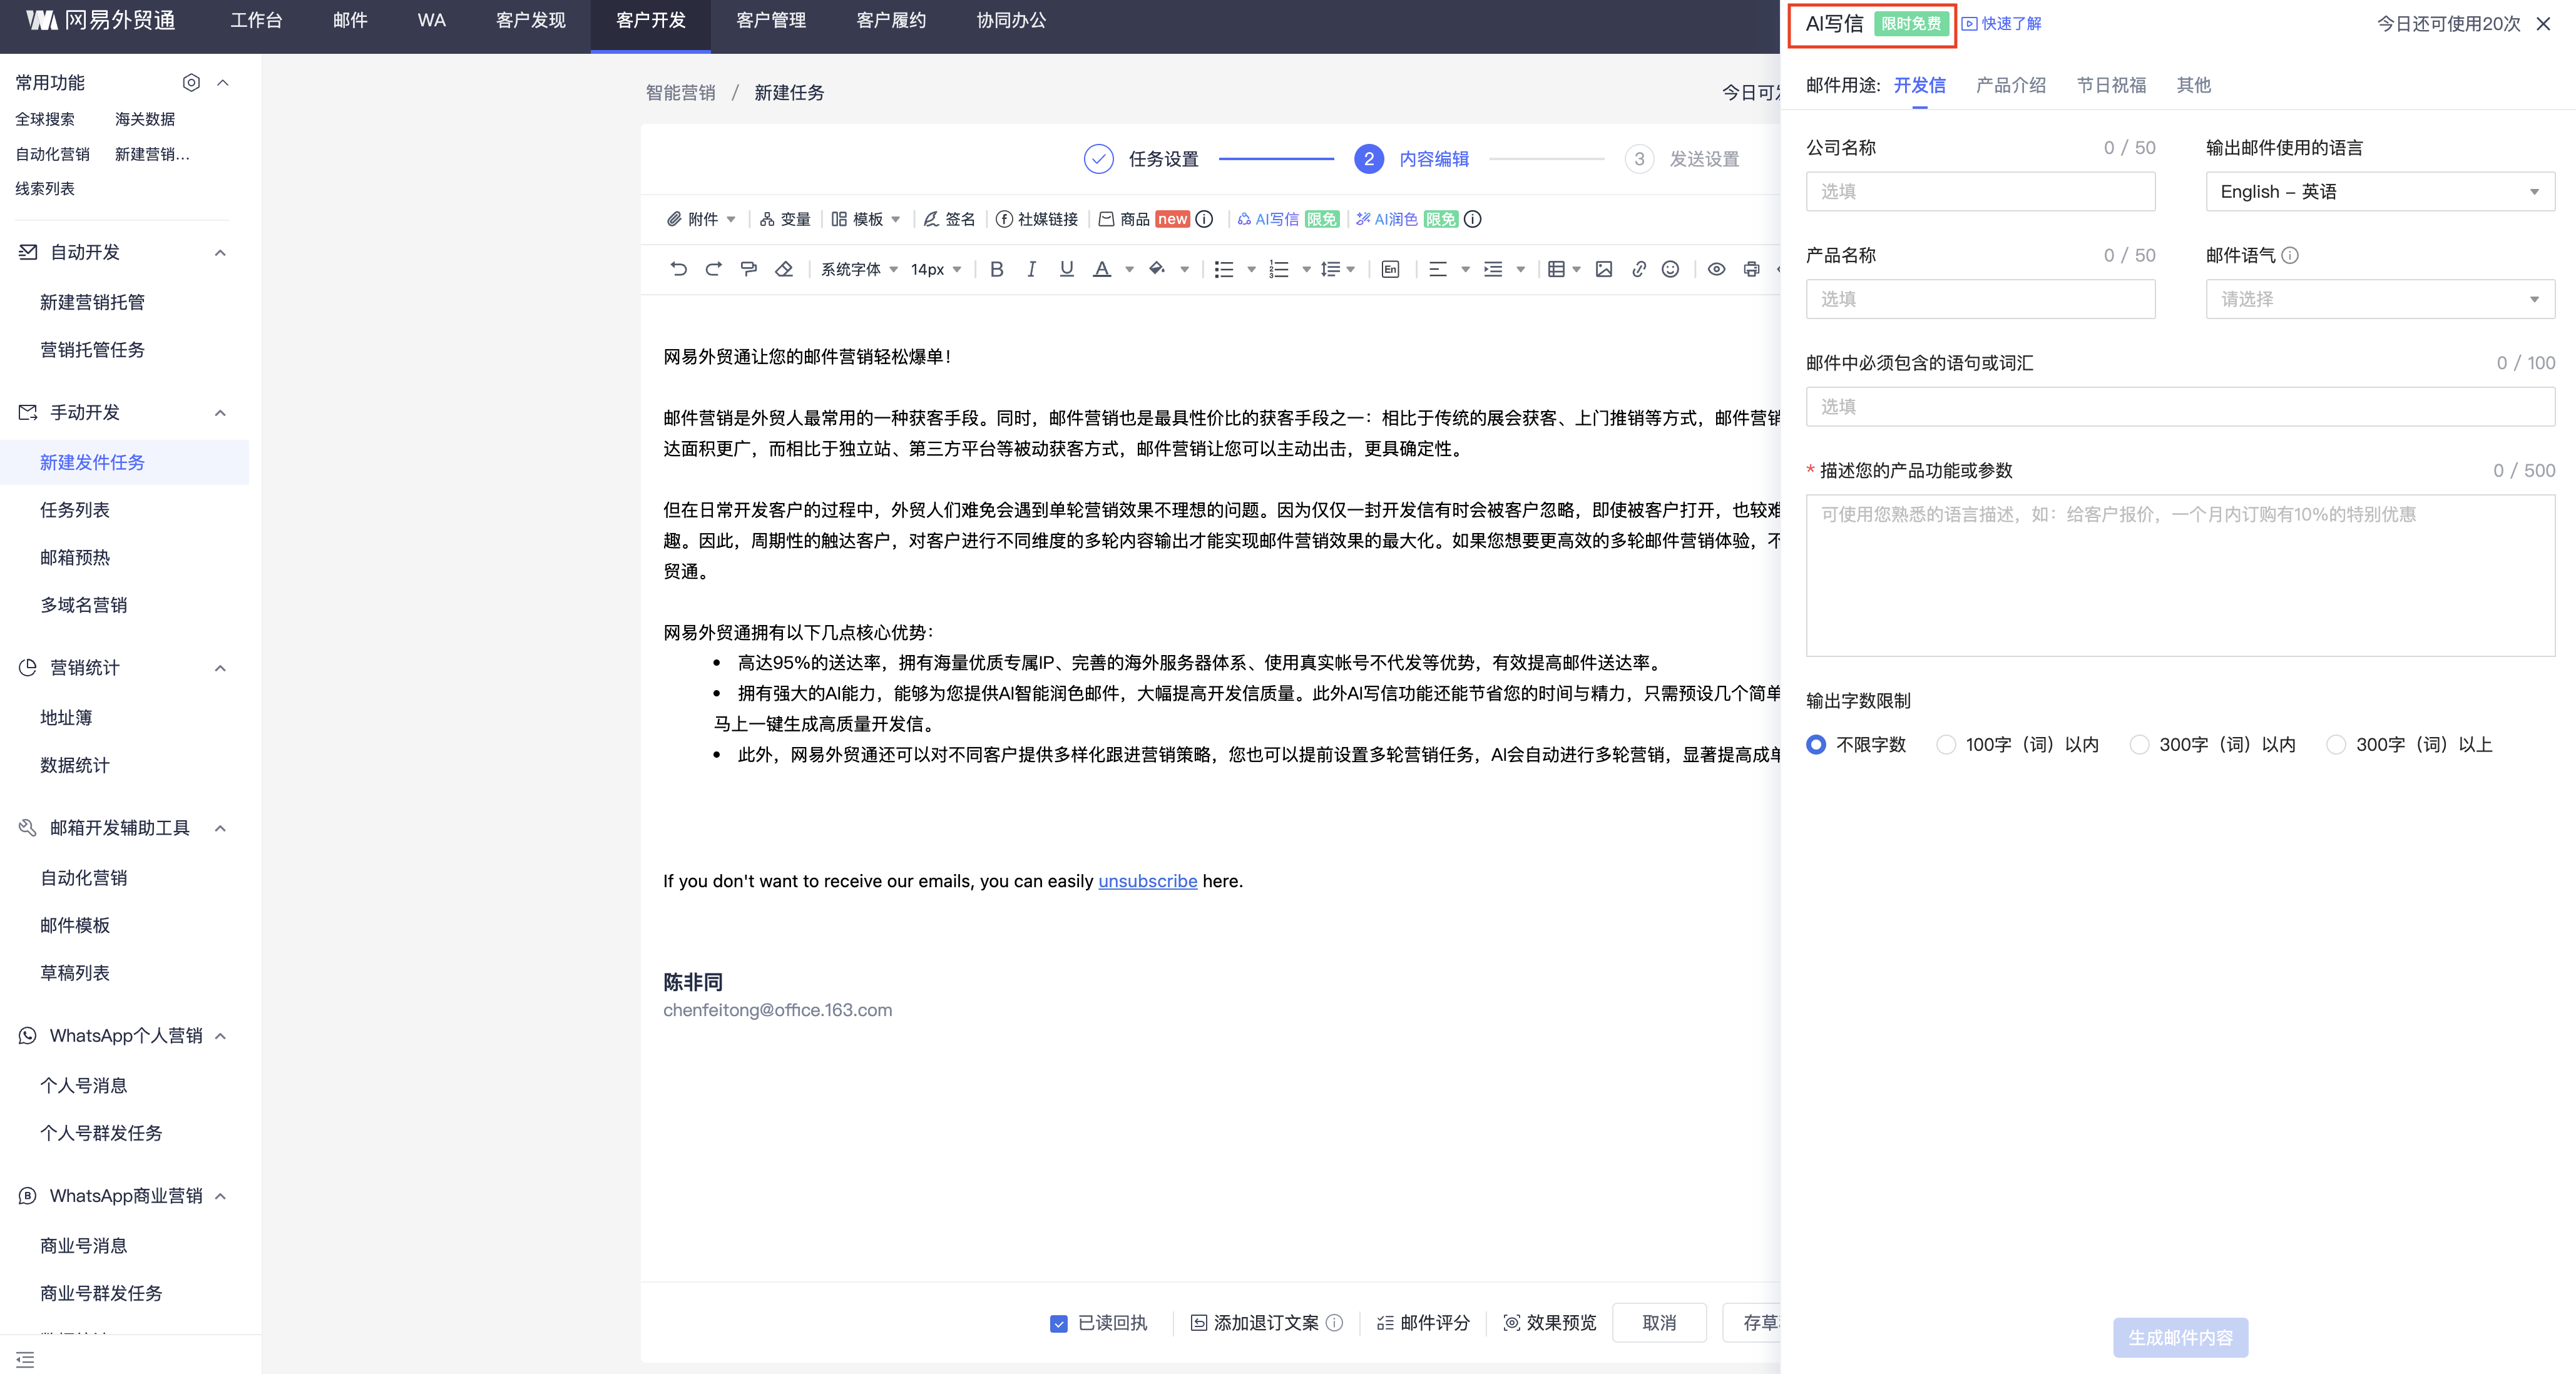Select the format painter icon

pyautogui.click(x=749, y=269)
